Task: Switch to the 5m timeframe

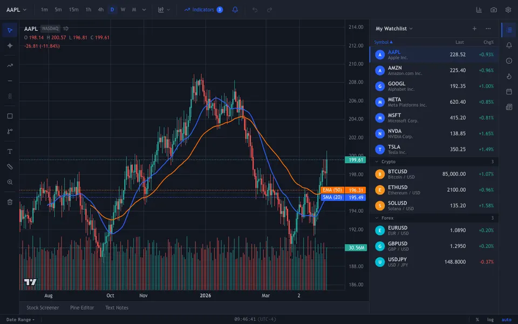Action: [58, 10]
